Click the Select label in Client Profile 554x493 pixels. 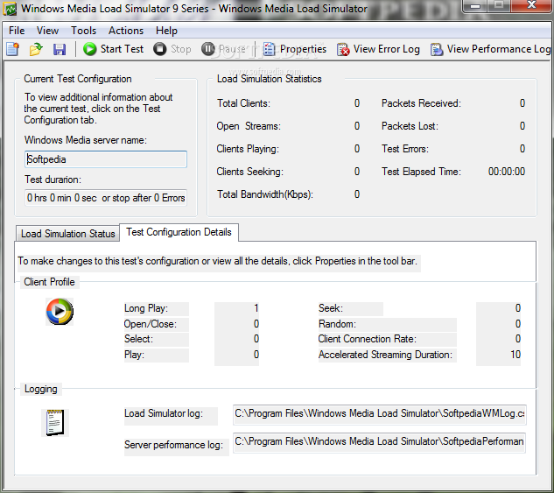tap(138, 339)
